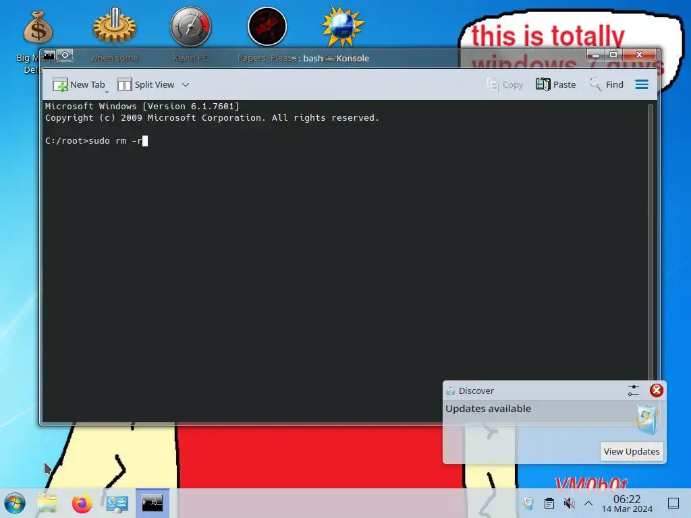This screenshot has width=691, height=518.
Task: Open the gear desktop icon
Action: 114,26
